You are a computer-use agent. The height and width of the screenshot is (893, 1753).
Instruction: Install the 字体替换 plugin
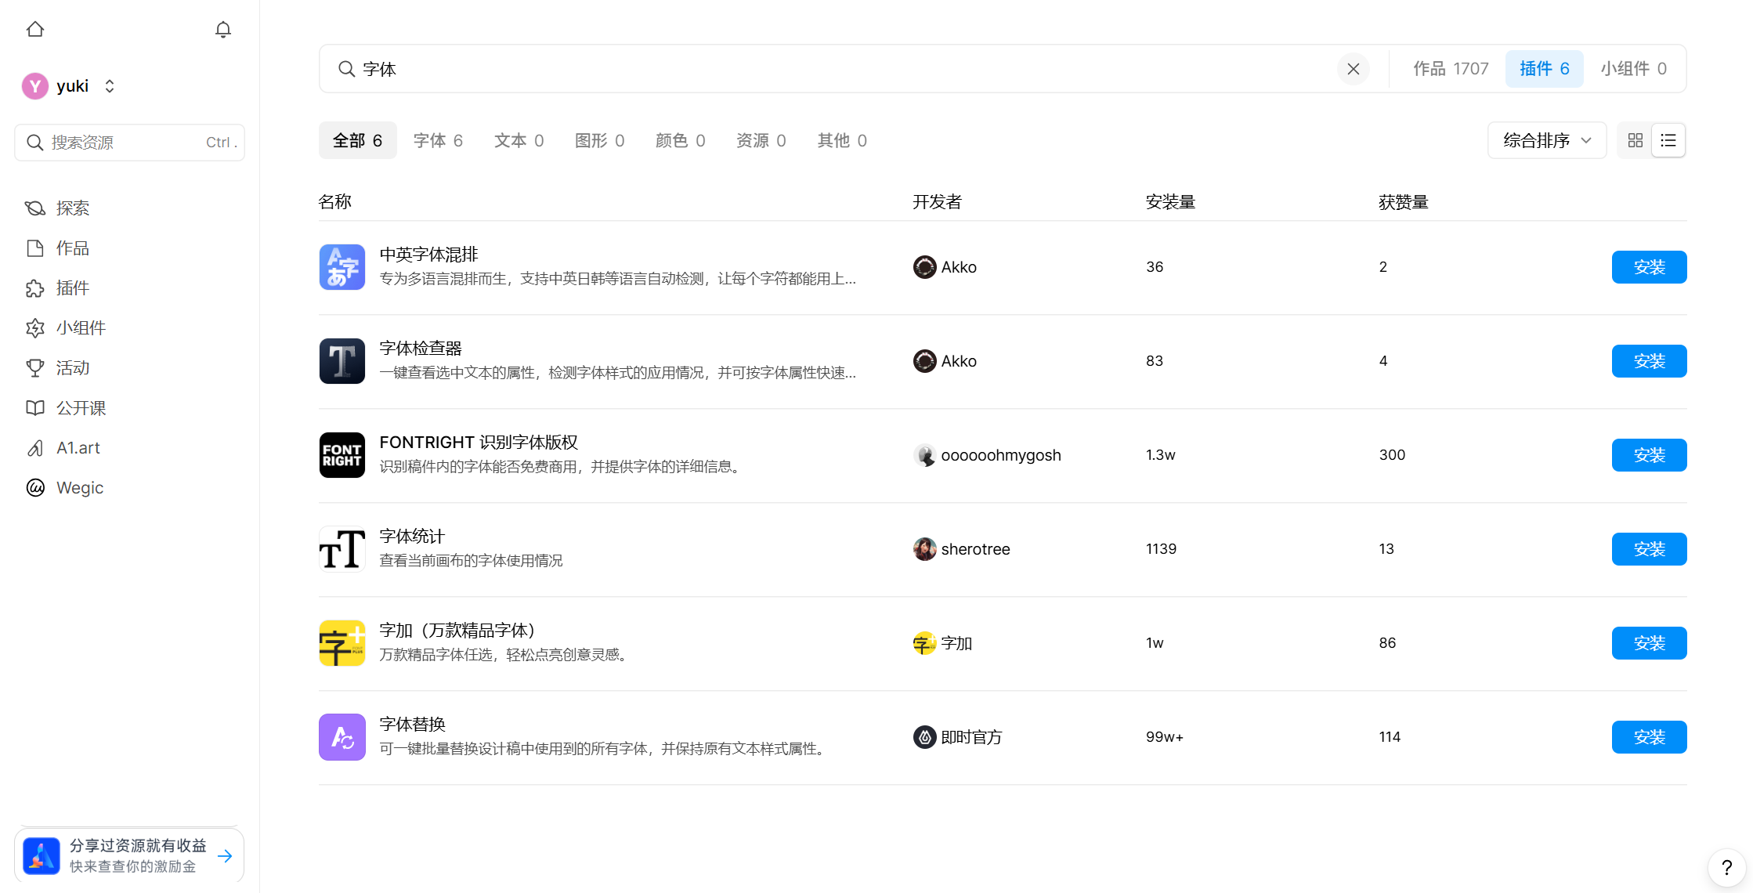coord(1649,737)
